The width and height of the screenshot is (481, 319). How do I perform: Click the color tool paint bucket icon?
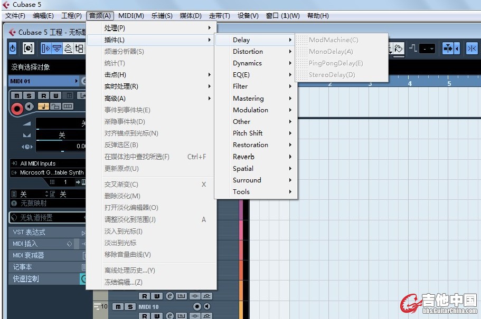pos(399,49)
